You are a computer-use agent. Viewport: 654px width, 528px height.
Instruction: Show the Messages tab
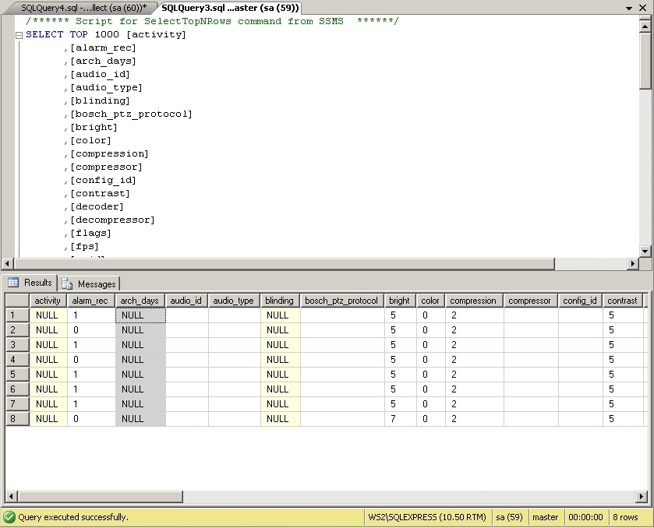[89, 283]
